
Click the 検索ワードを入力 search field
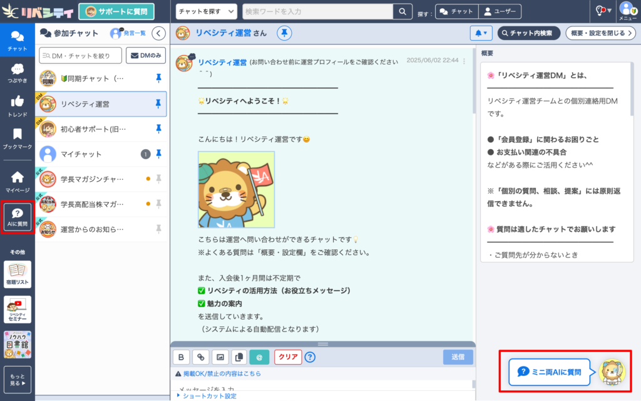pos(317,11)
